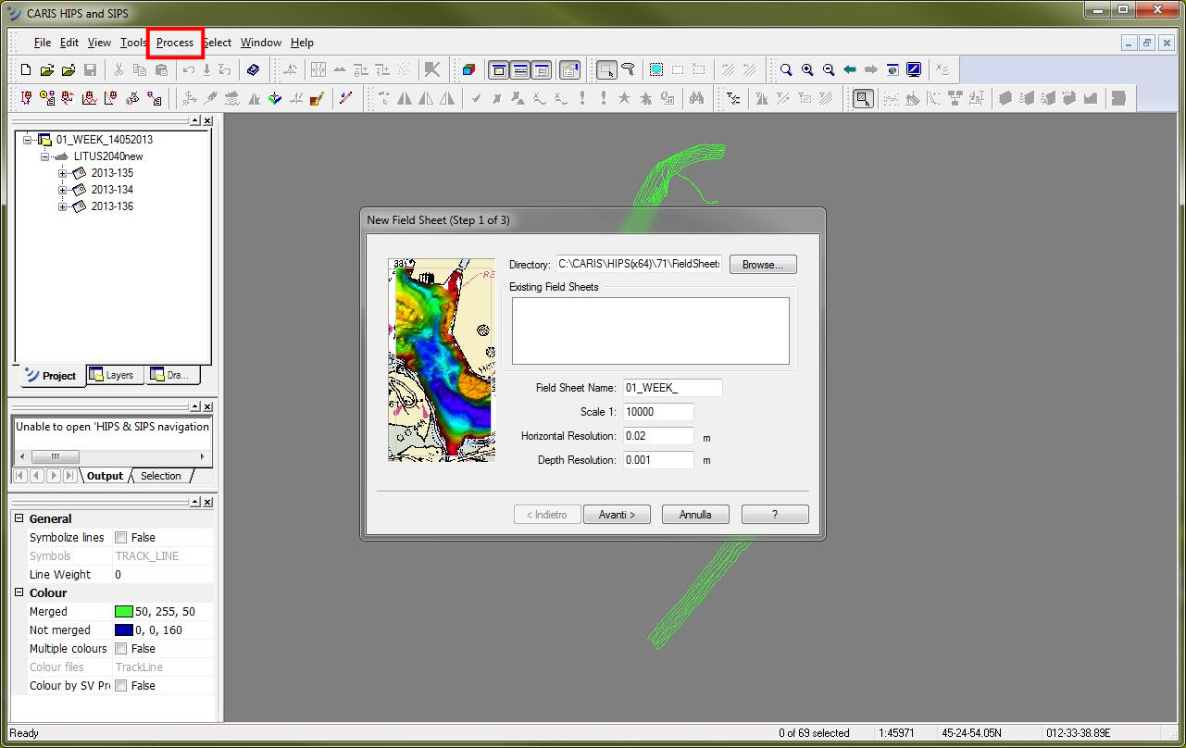1186x748 pixels.
Task: Click the status bar scale 1:45971
Action: click(896, 733)
